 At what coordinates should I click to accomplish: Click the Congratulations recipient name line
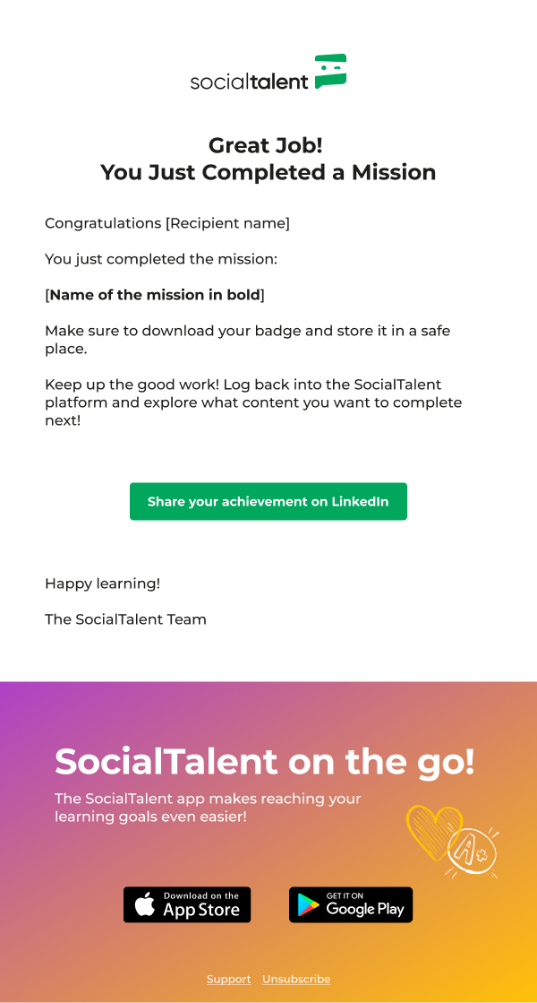pyautogui.click(x=167, y=224)
